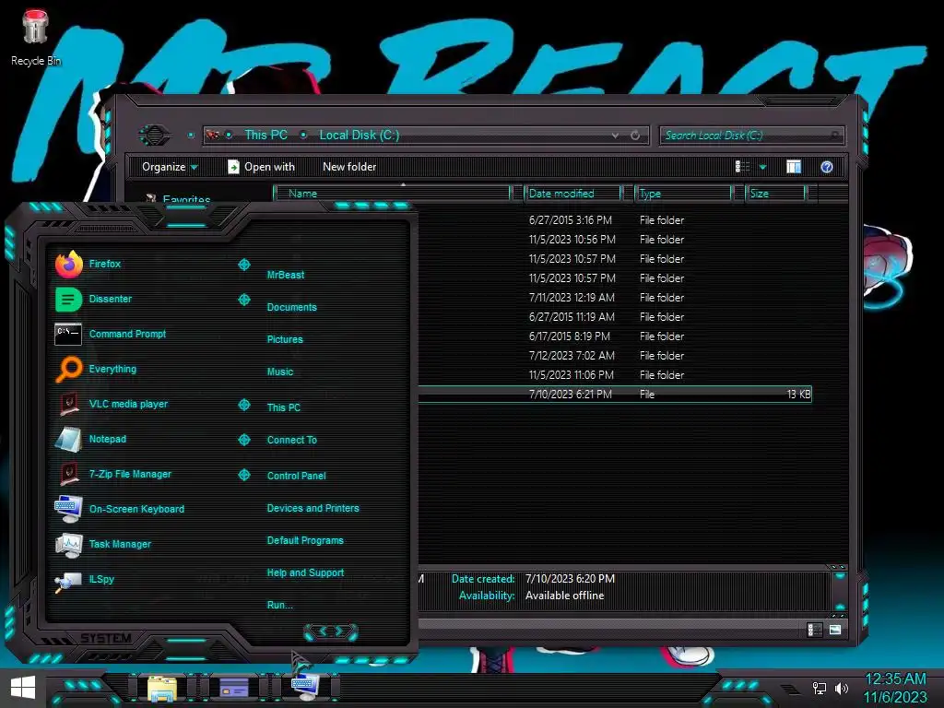
Task: Open VLC media player icon
Action: (x=68, y=404)
